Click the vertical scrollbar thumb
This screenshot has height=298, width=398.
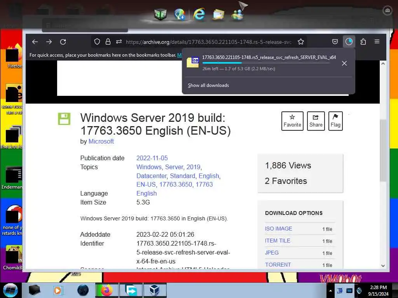point(383,151)
